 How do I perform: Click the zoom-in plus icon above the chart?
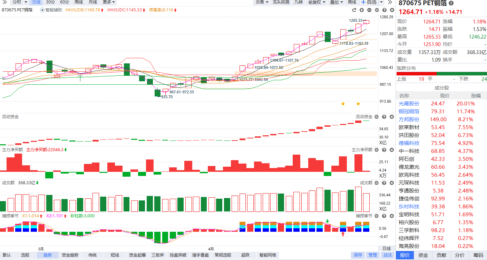pyautogui.click(x=362, y=10)
